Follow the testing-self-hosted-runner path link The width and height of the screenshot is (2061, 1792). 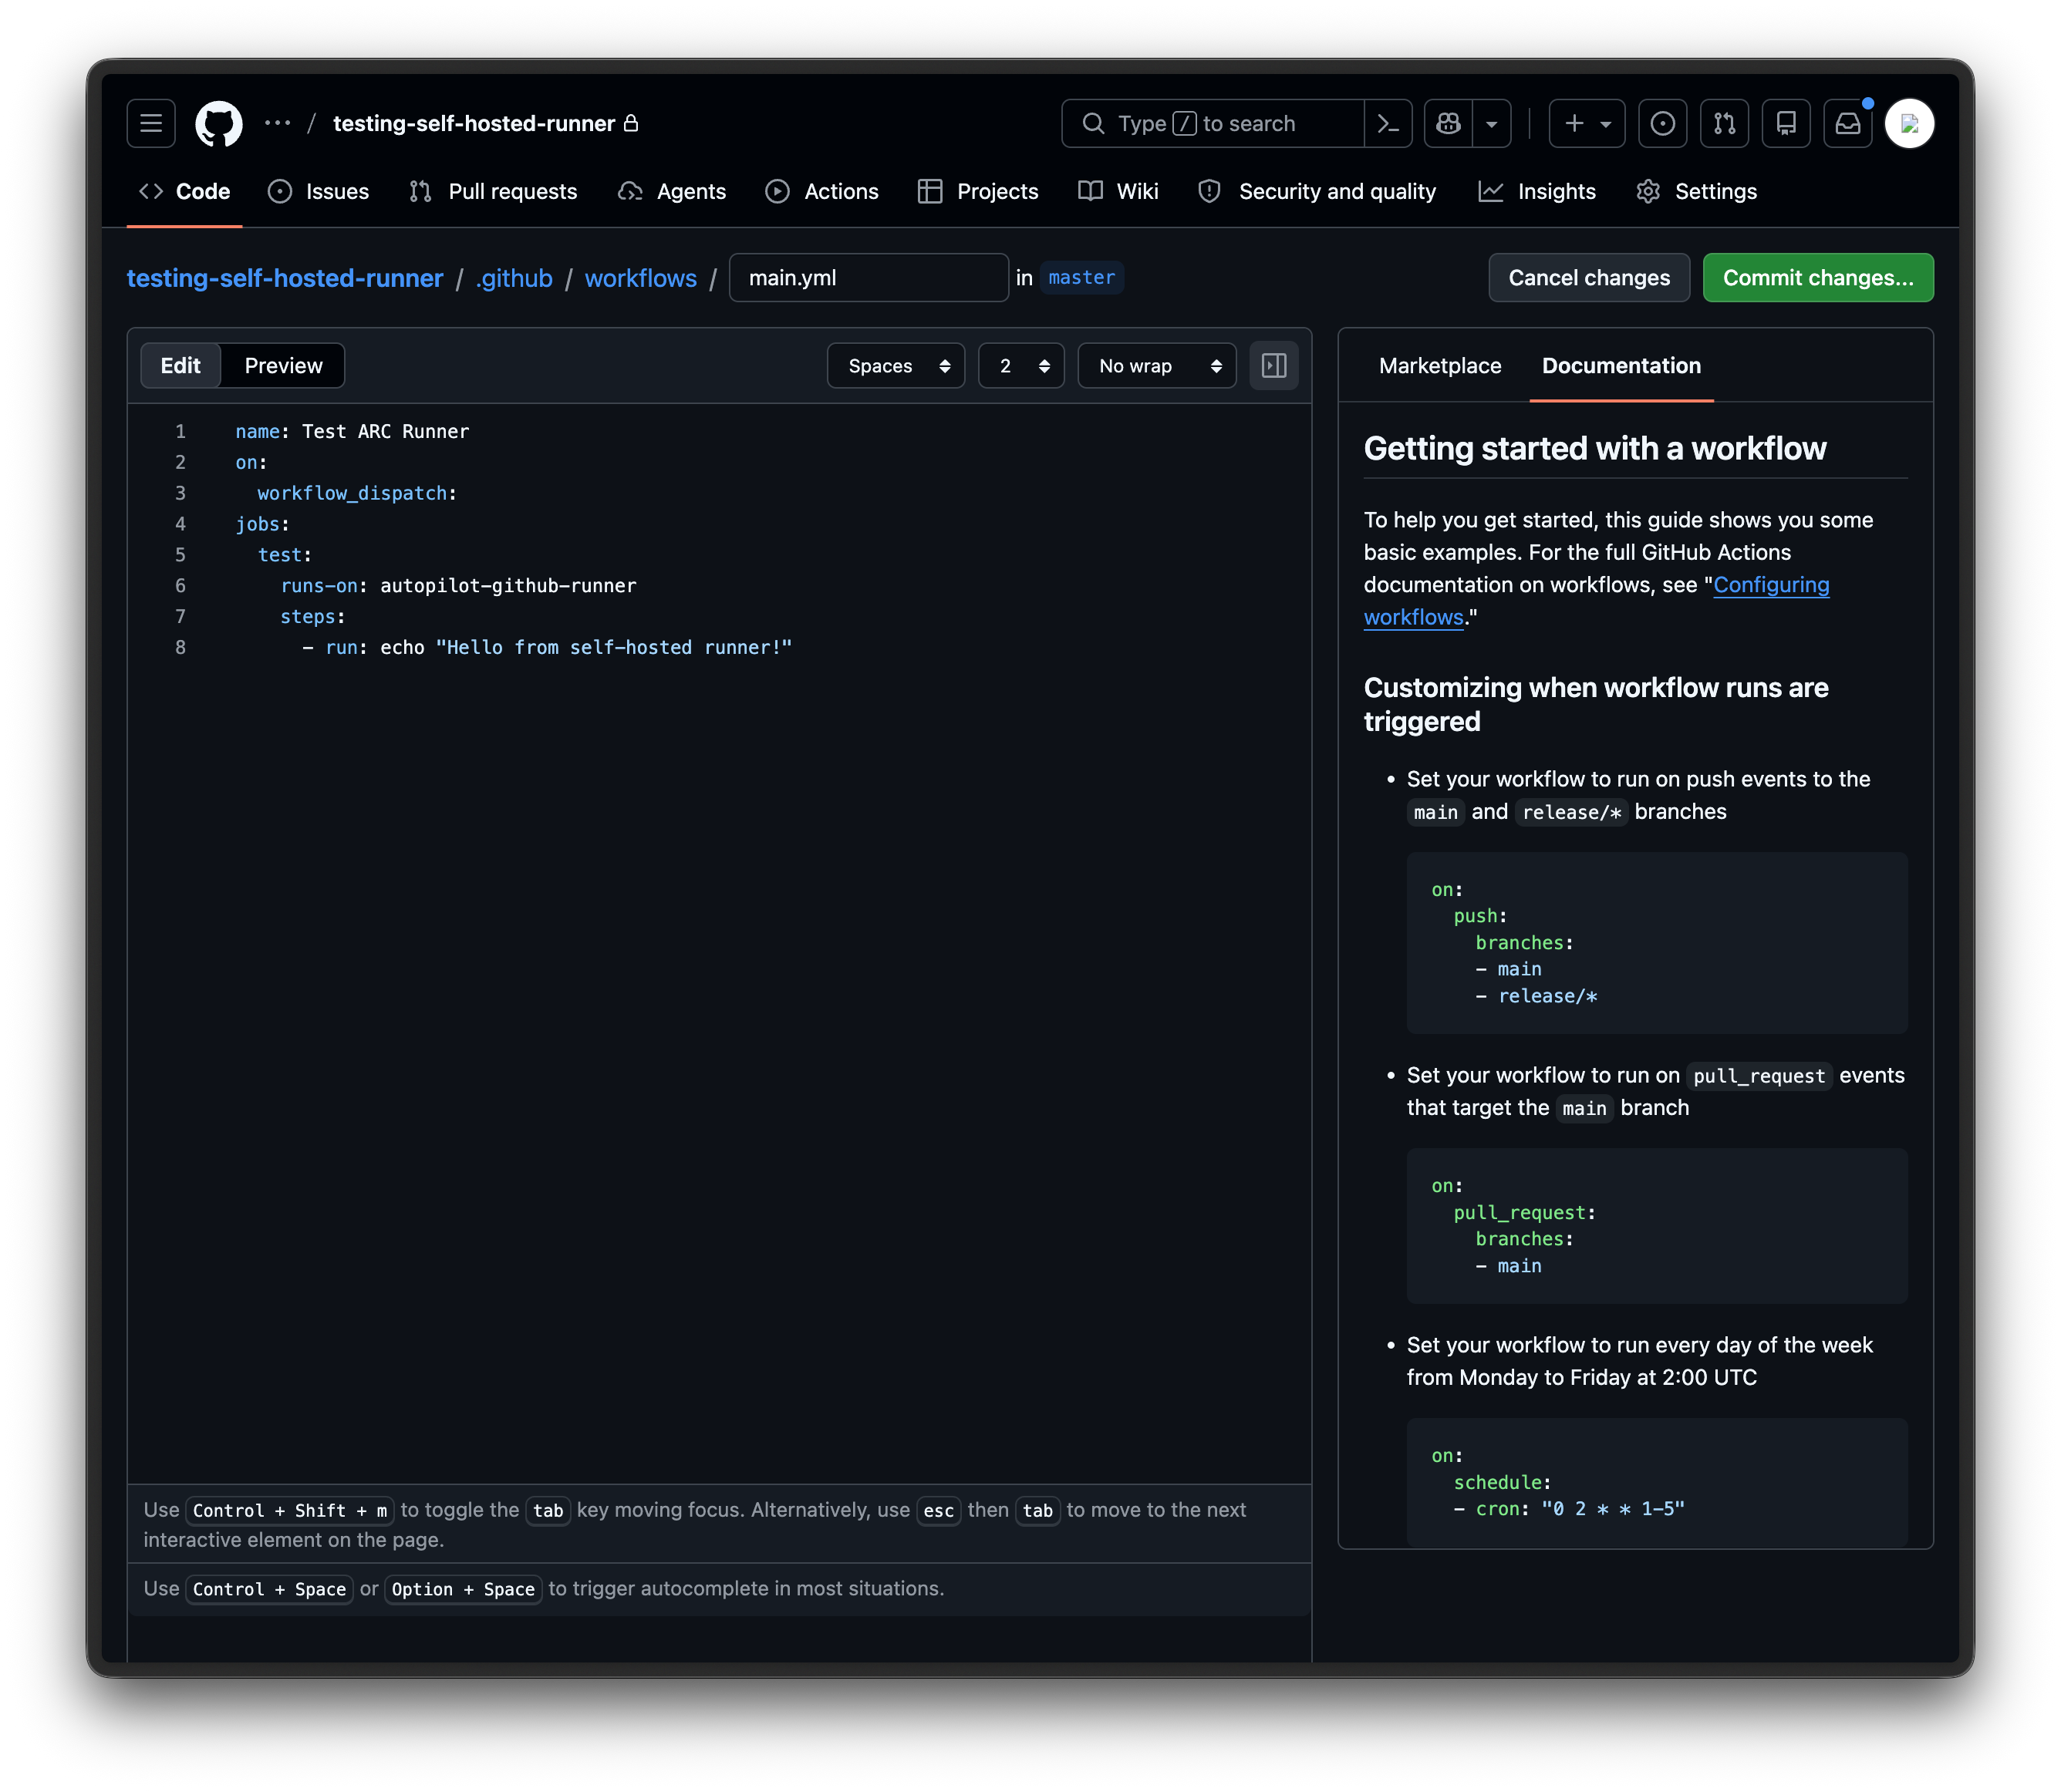coord(285,278)
